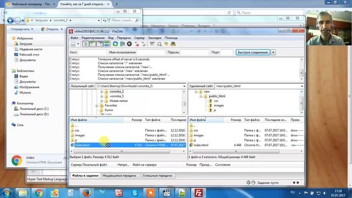
Task: Open Skype from the taskbar
Action: [x=134, y=193]
